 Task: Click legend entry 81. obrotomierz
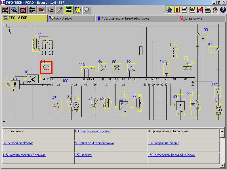coord(13,131)
